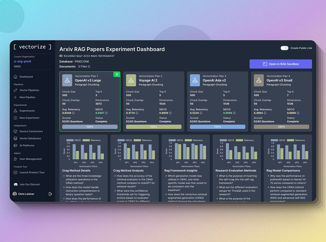Screen dimensions: 326x242
Task: Click Switch under current organization
Action: coord(17,66)
